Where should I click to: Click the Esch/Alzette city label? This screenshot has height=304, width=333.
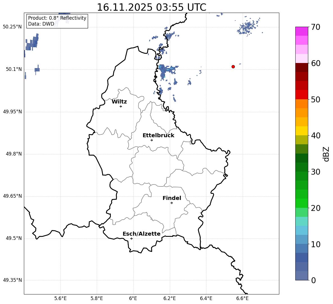coord(142,234)
